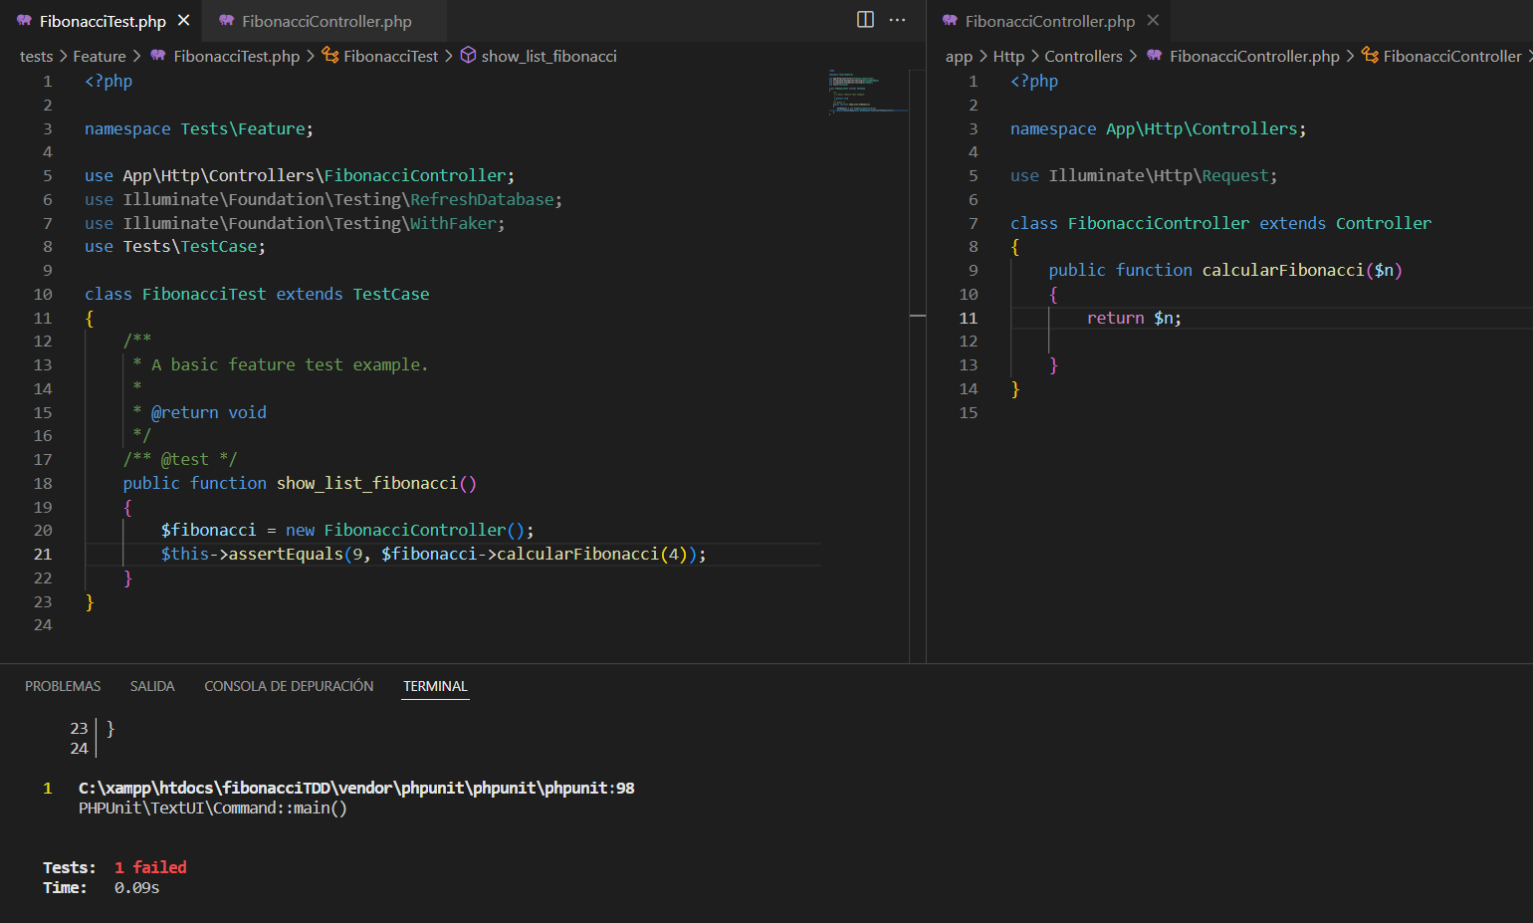Select the FibonacciController.php tab in the right group
The height and width of the screenshot is (923, 1533).
click(x=1050, y=21)
